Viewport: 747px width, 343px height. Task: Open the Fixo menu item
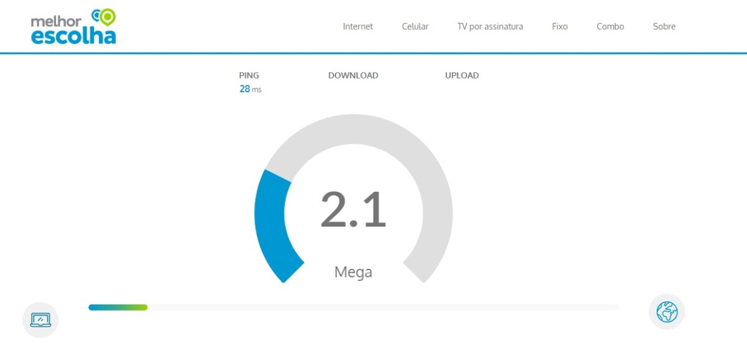pos(560,27)
